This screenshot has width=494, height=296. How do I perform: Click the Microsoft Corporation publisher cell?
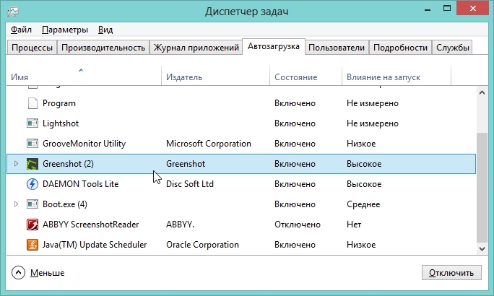[209, 144]
